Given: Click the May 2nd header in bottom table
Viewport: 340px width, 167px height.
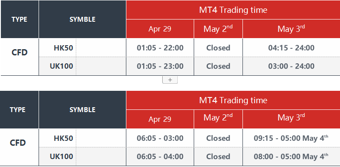Looking at the screenshot, I should click(x=218, y=118).
